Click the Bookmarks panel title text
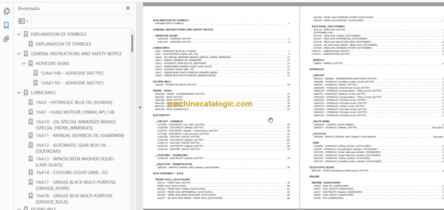444x210 pixels. [29, 9]
